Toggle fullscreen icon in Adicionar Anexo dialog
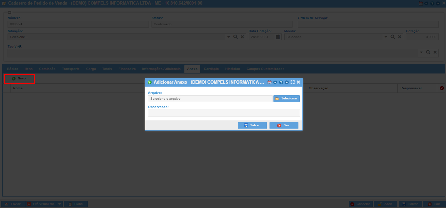The image size is (446, 208). coord(293,82)
